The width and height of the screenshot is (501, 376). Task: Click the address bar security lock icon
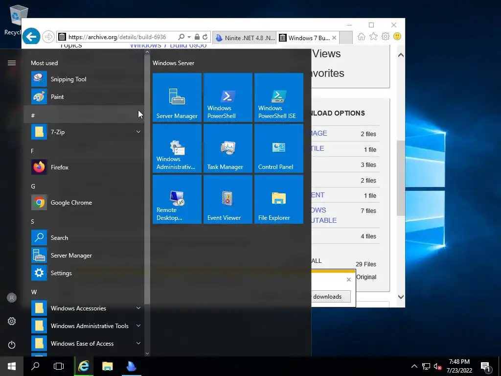pos(197,37)
